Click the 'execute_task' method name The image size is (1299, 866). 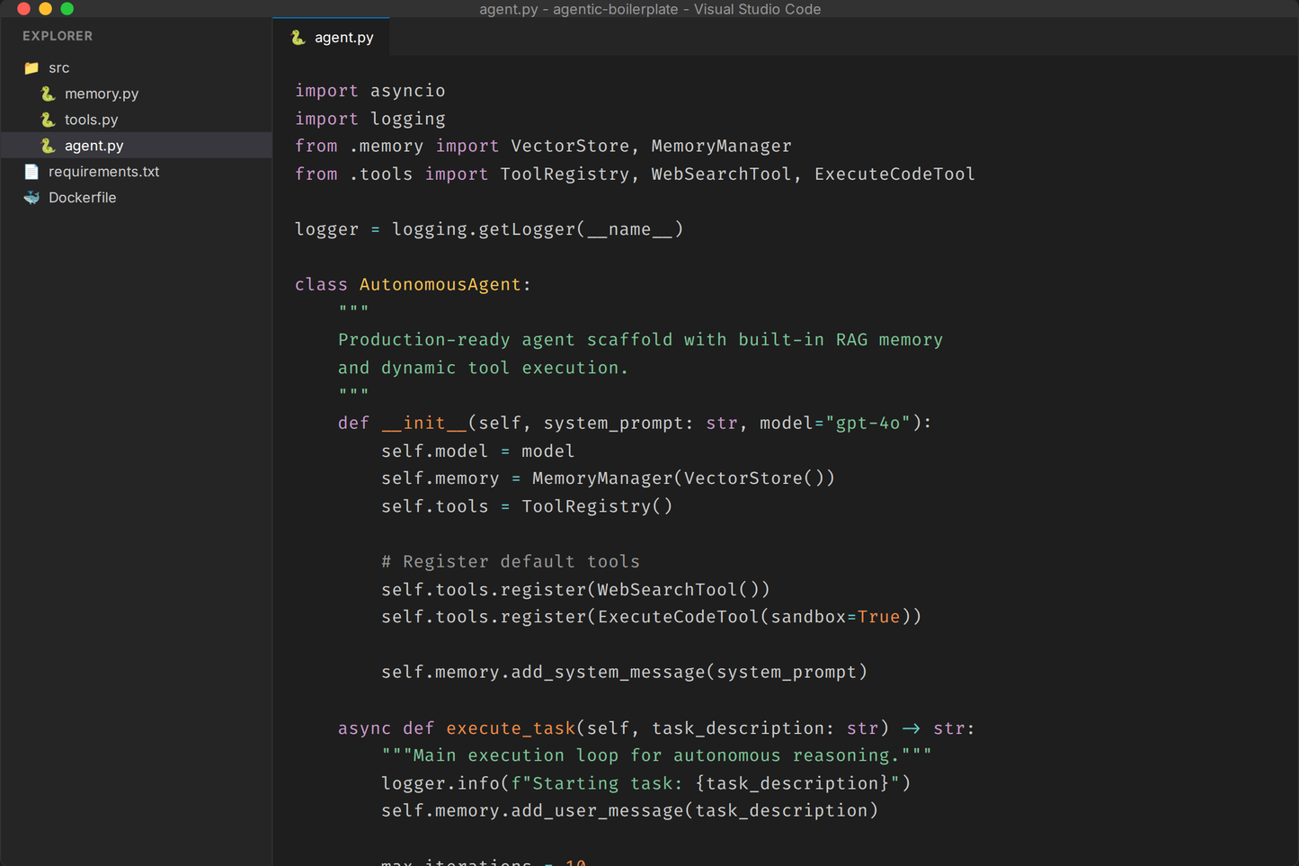tap(511, 728)
